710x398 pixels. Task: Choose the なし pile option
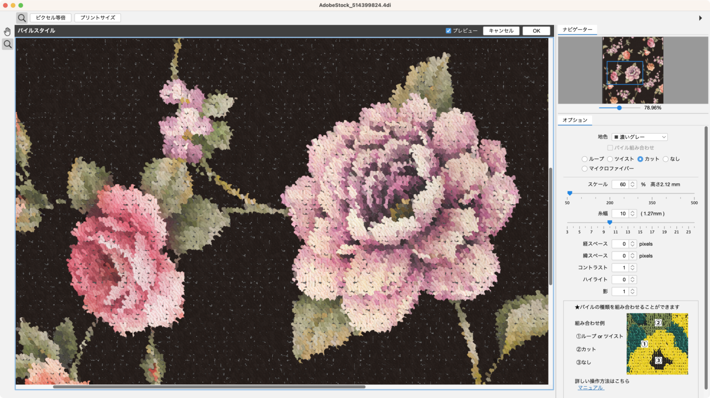click(666, 159)
